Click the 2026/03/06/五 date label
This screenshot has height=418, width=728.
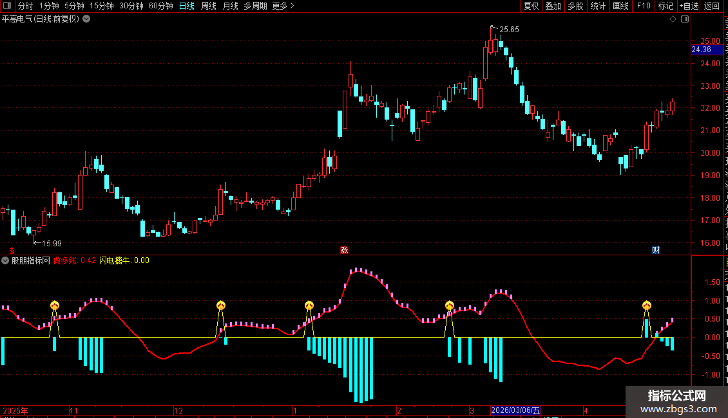[x=515, y=410]
